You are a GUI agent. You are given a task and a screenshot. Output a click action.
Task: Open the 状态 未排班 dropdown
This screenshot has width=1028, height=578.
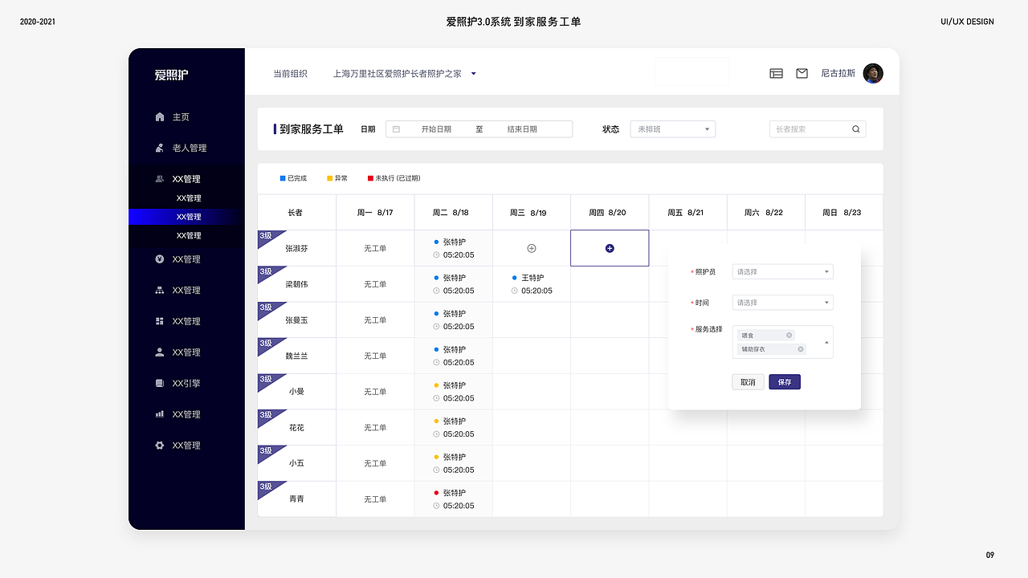pos(673,129)
